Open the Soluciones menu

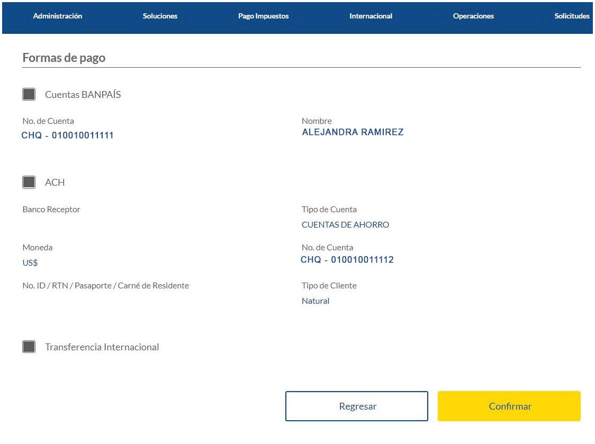tap(160, 16)
